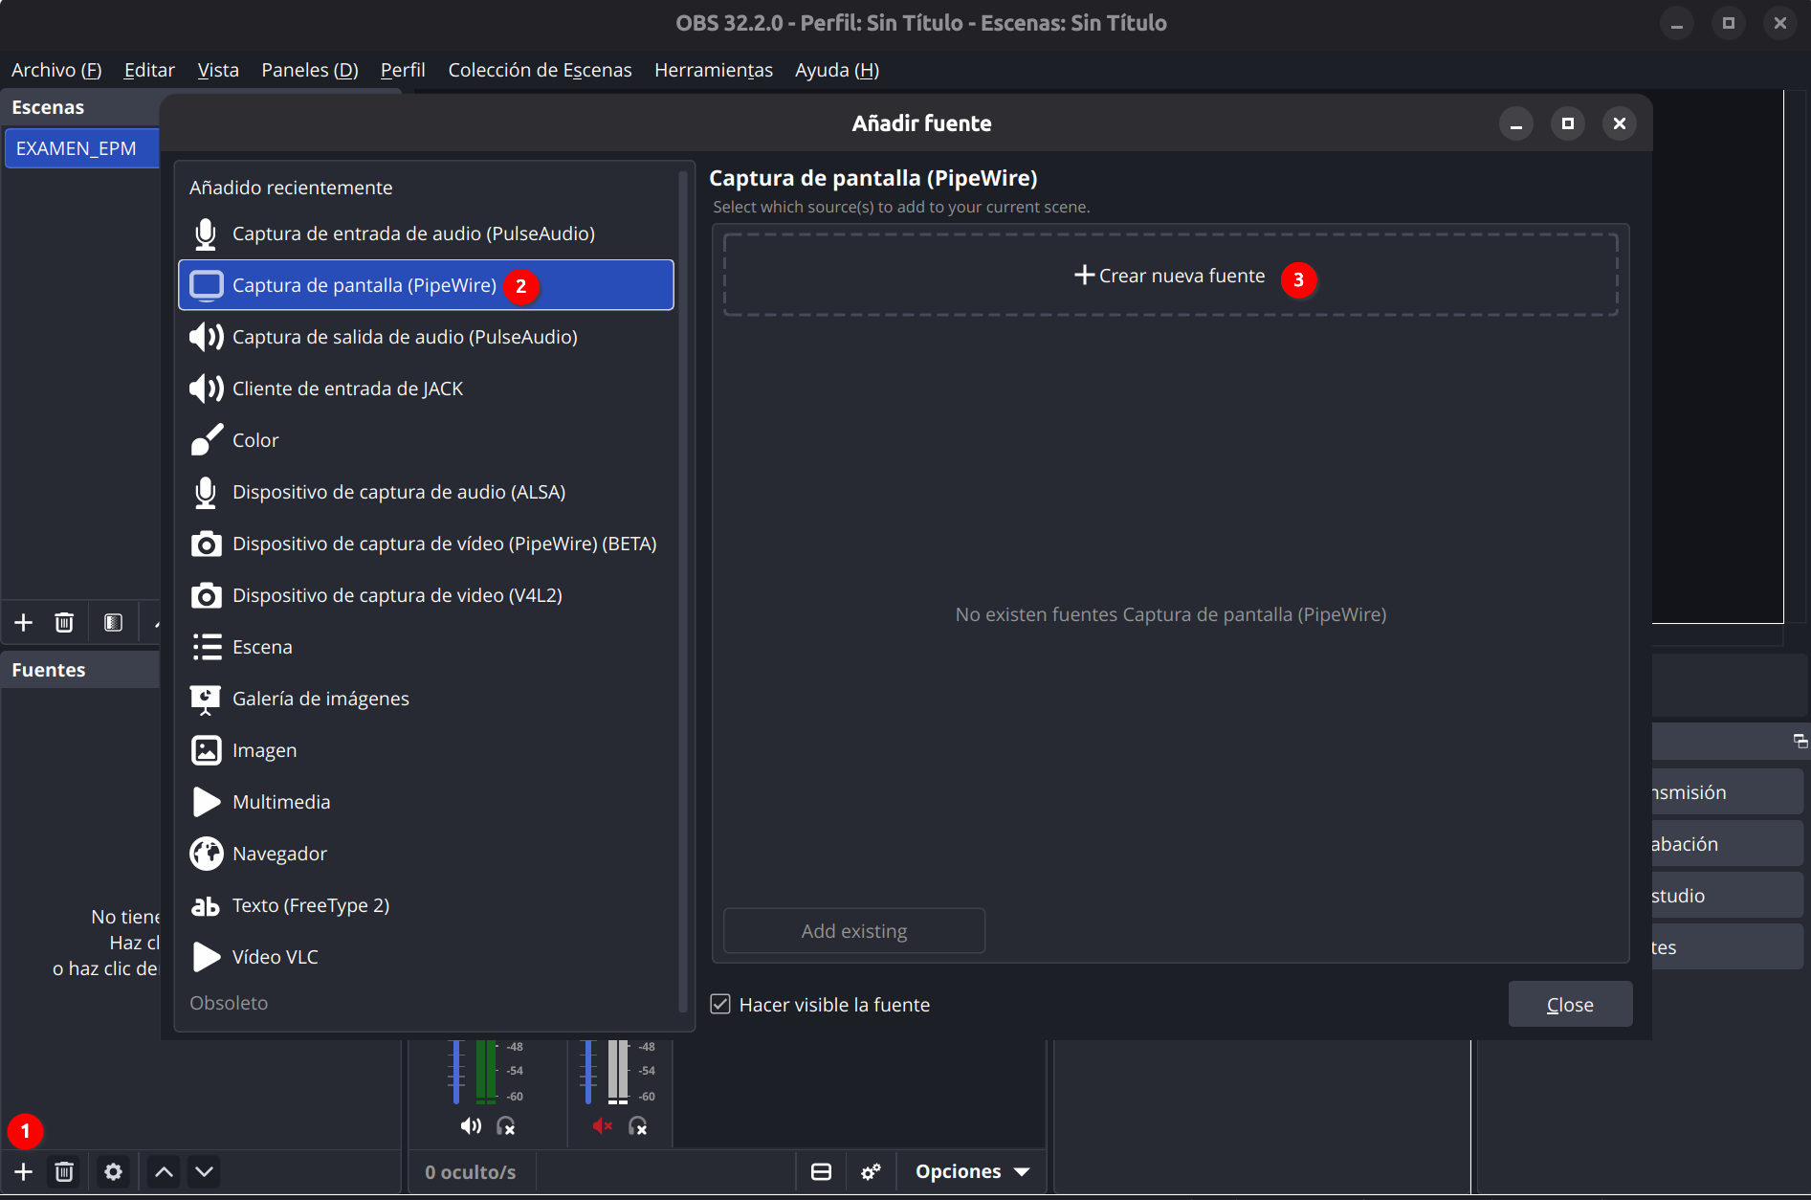Image resolution: width=1811 pixels, height=1200 pixels.
Task: Choose the Imagen source type
Action: coord(426,750)
